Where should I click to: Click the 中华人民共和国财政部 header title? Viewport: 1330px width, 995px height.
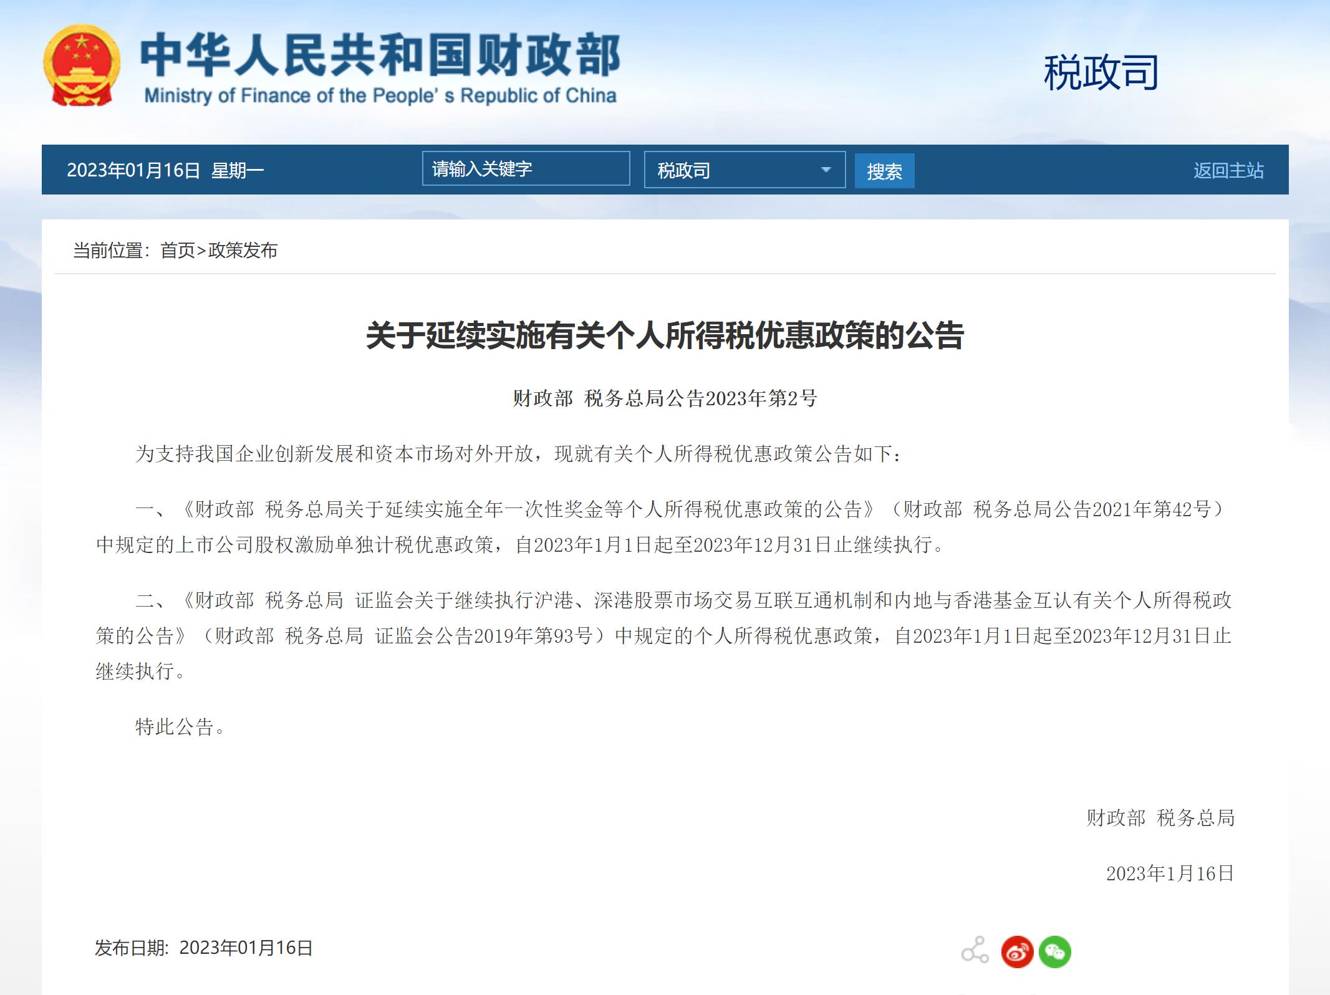(x=380, y=54)
